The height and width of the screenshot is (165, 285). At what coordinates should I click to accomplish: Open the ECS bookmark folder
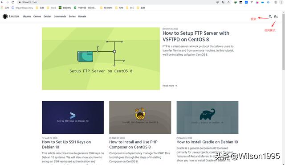click(130, 8)
